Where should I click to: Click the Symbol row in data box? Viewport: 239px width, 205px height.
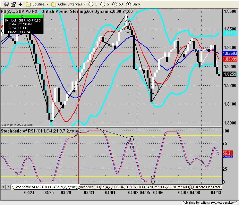23,21
